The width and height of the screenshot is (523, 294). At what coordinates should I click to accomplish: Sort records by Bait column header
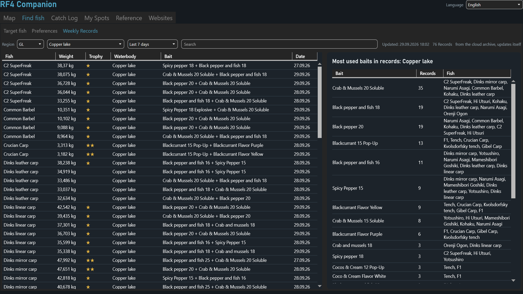[227, 56]
